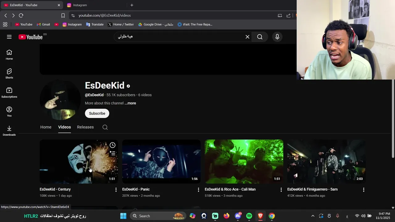Start voice search with microphone icon
395x222 pixels.
pyautogui.click(x=277, y=37)
